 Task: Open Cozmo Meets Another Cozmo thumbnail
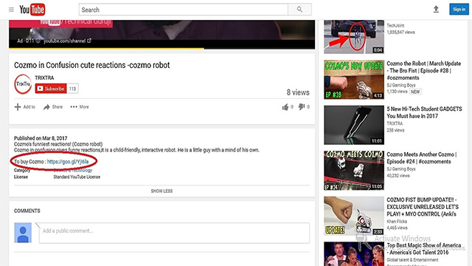pyautogui.click(x=354, y=171)
